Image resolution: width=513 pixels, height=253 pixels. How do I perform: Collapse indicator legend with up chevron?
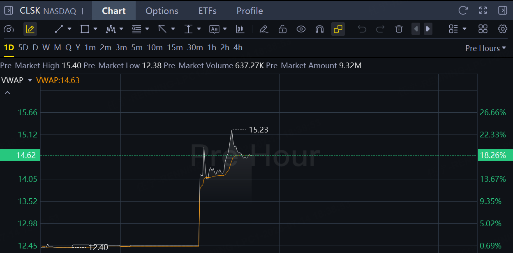(7, 93)
